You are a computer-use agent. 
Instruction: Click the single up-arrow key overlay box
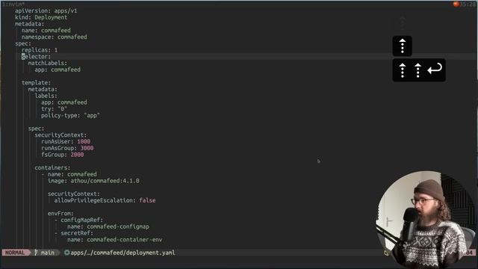point(402,46)
